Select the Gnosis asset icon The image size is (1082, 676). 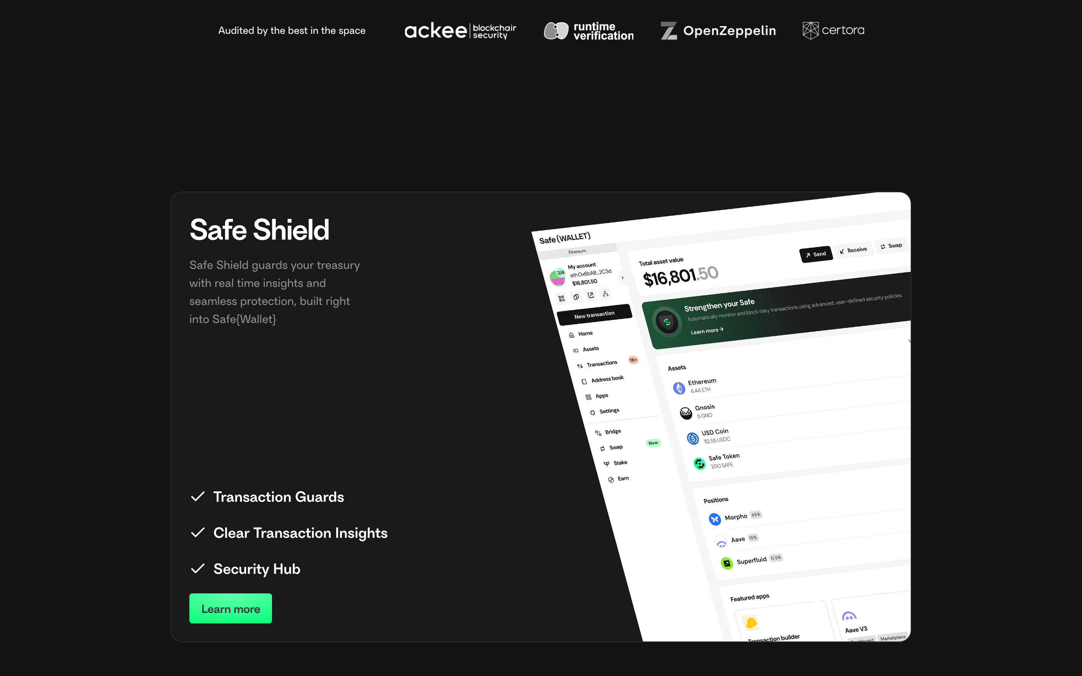click(686, 413)
